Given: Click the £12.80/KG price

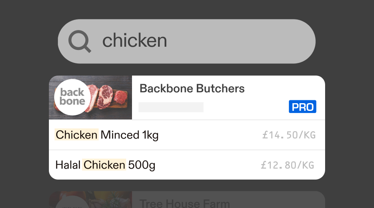Looking at the screenshot, I should (x=287, y=165).
